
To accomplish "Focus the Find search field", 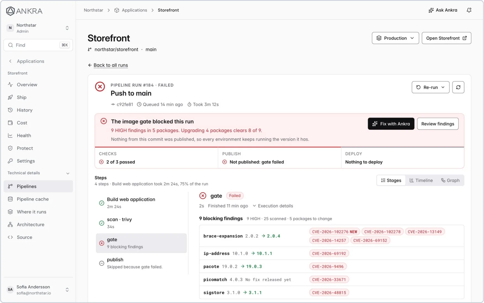I will (38, 45).
